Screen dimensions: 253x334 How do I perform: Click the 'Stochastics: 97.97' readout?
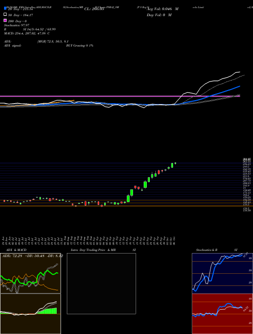(x=16, y=25)
